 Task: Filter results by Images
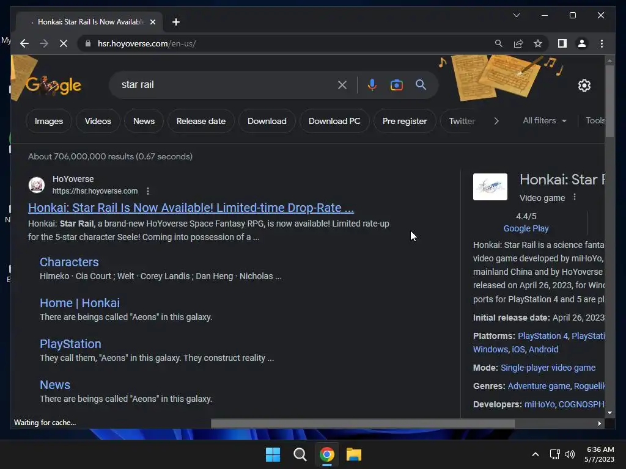coord(49,121)
